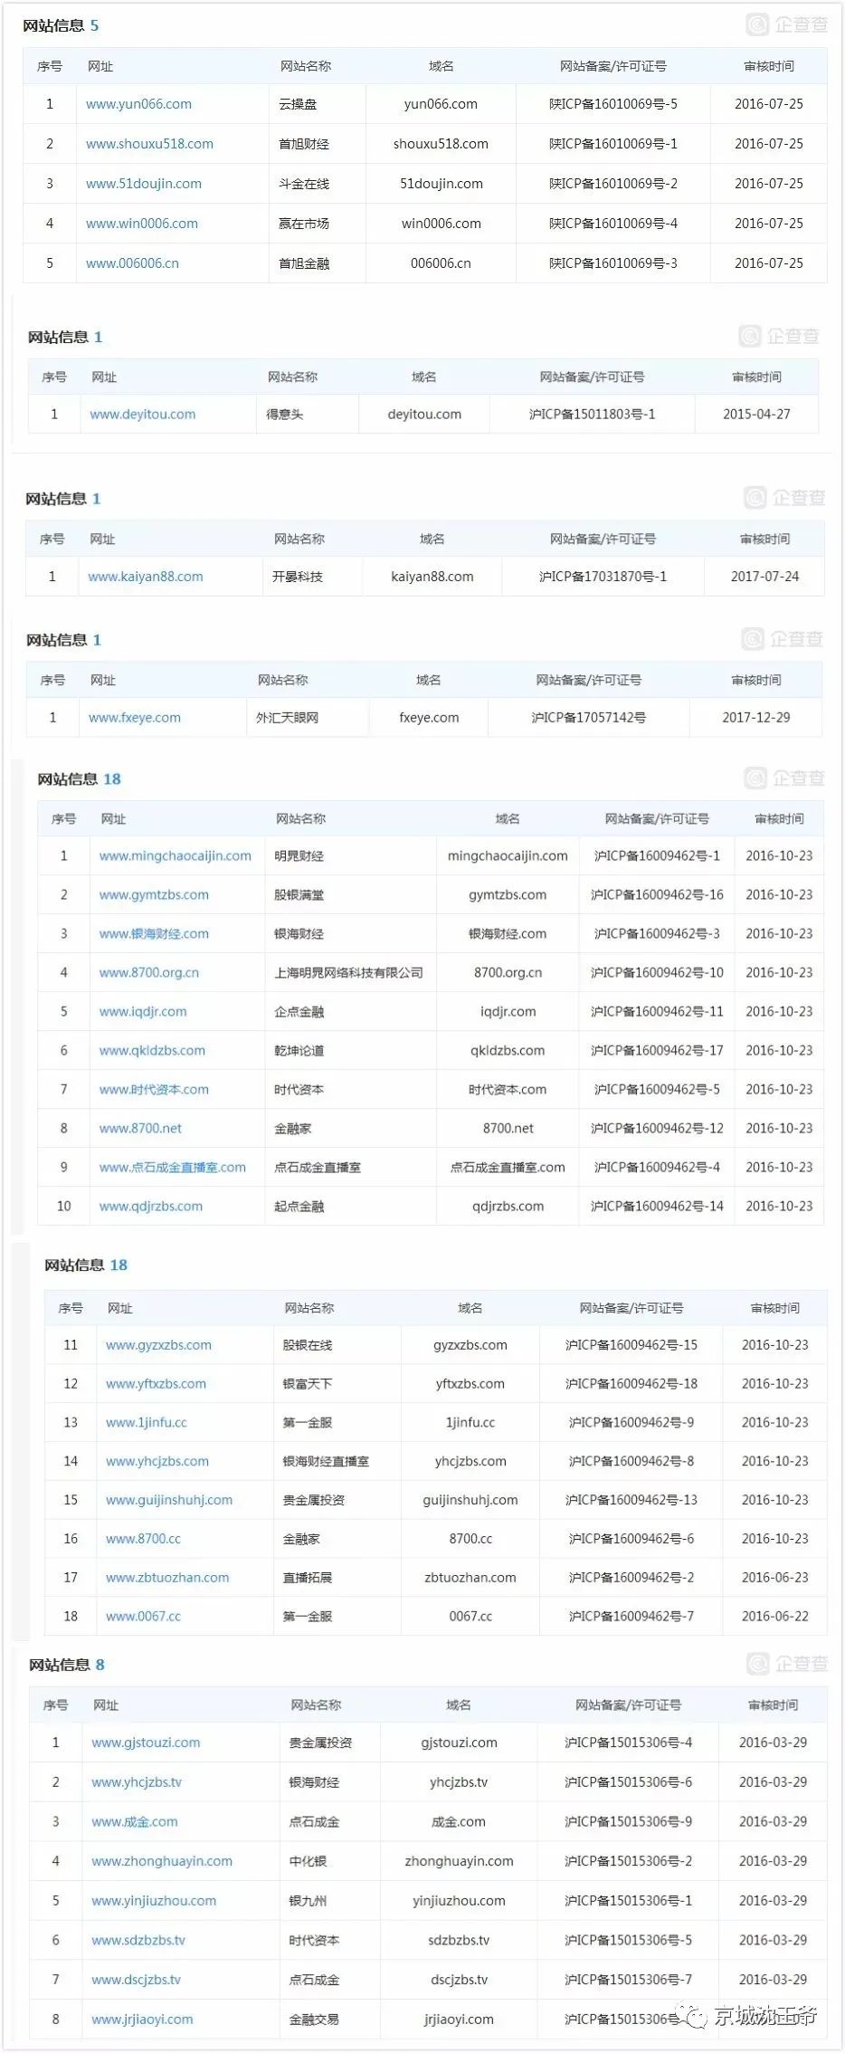This screenshot has height=2053, width=845.
Task: Open the www.fxeye.com link
Action: (134, 718)
